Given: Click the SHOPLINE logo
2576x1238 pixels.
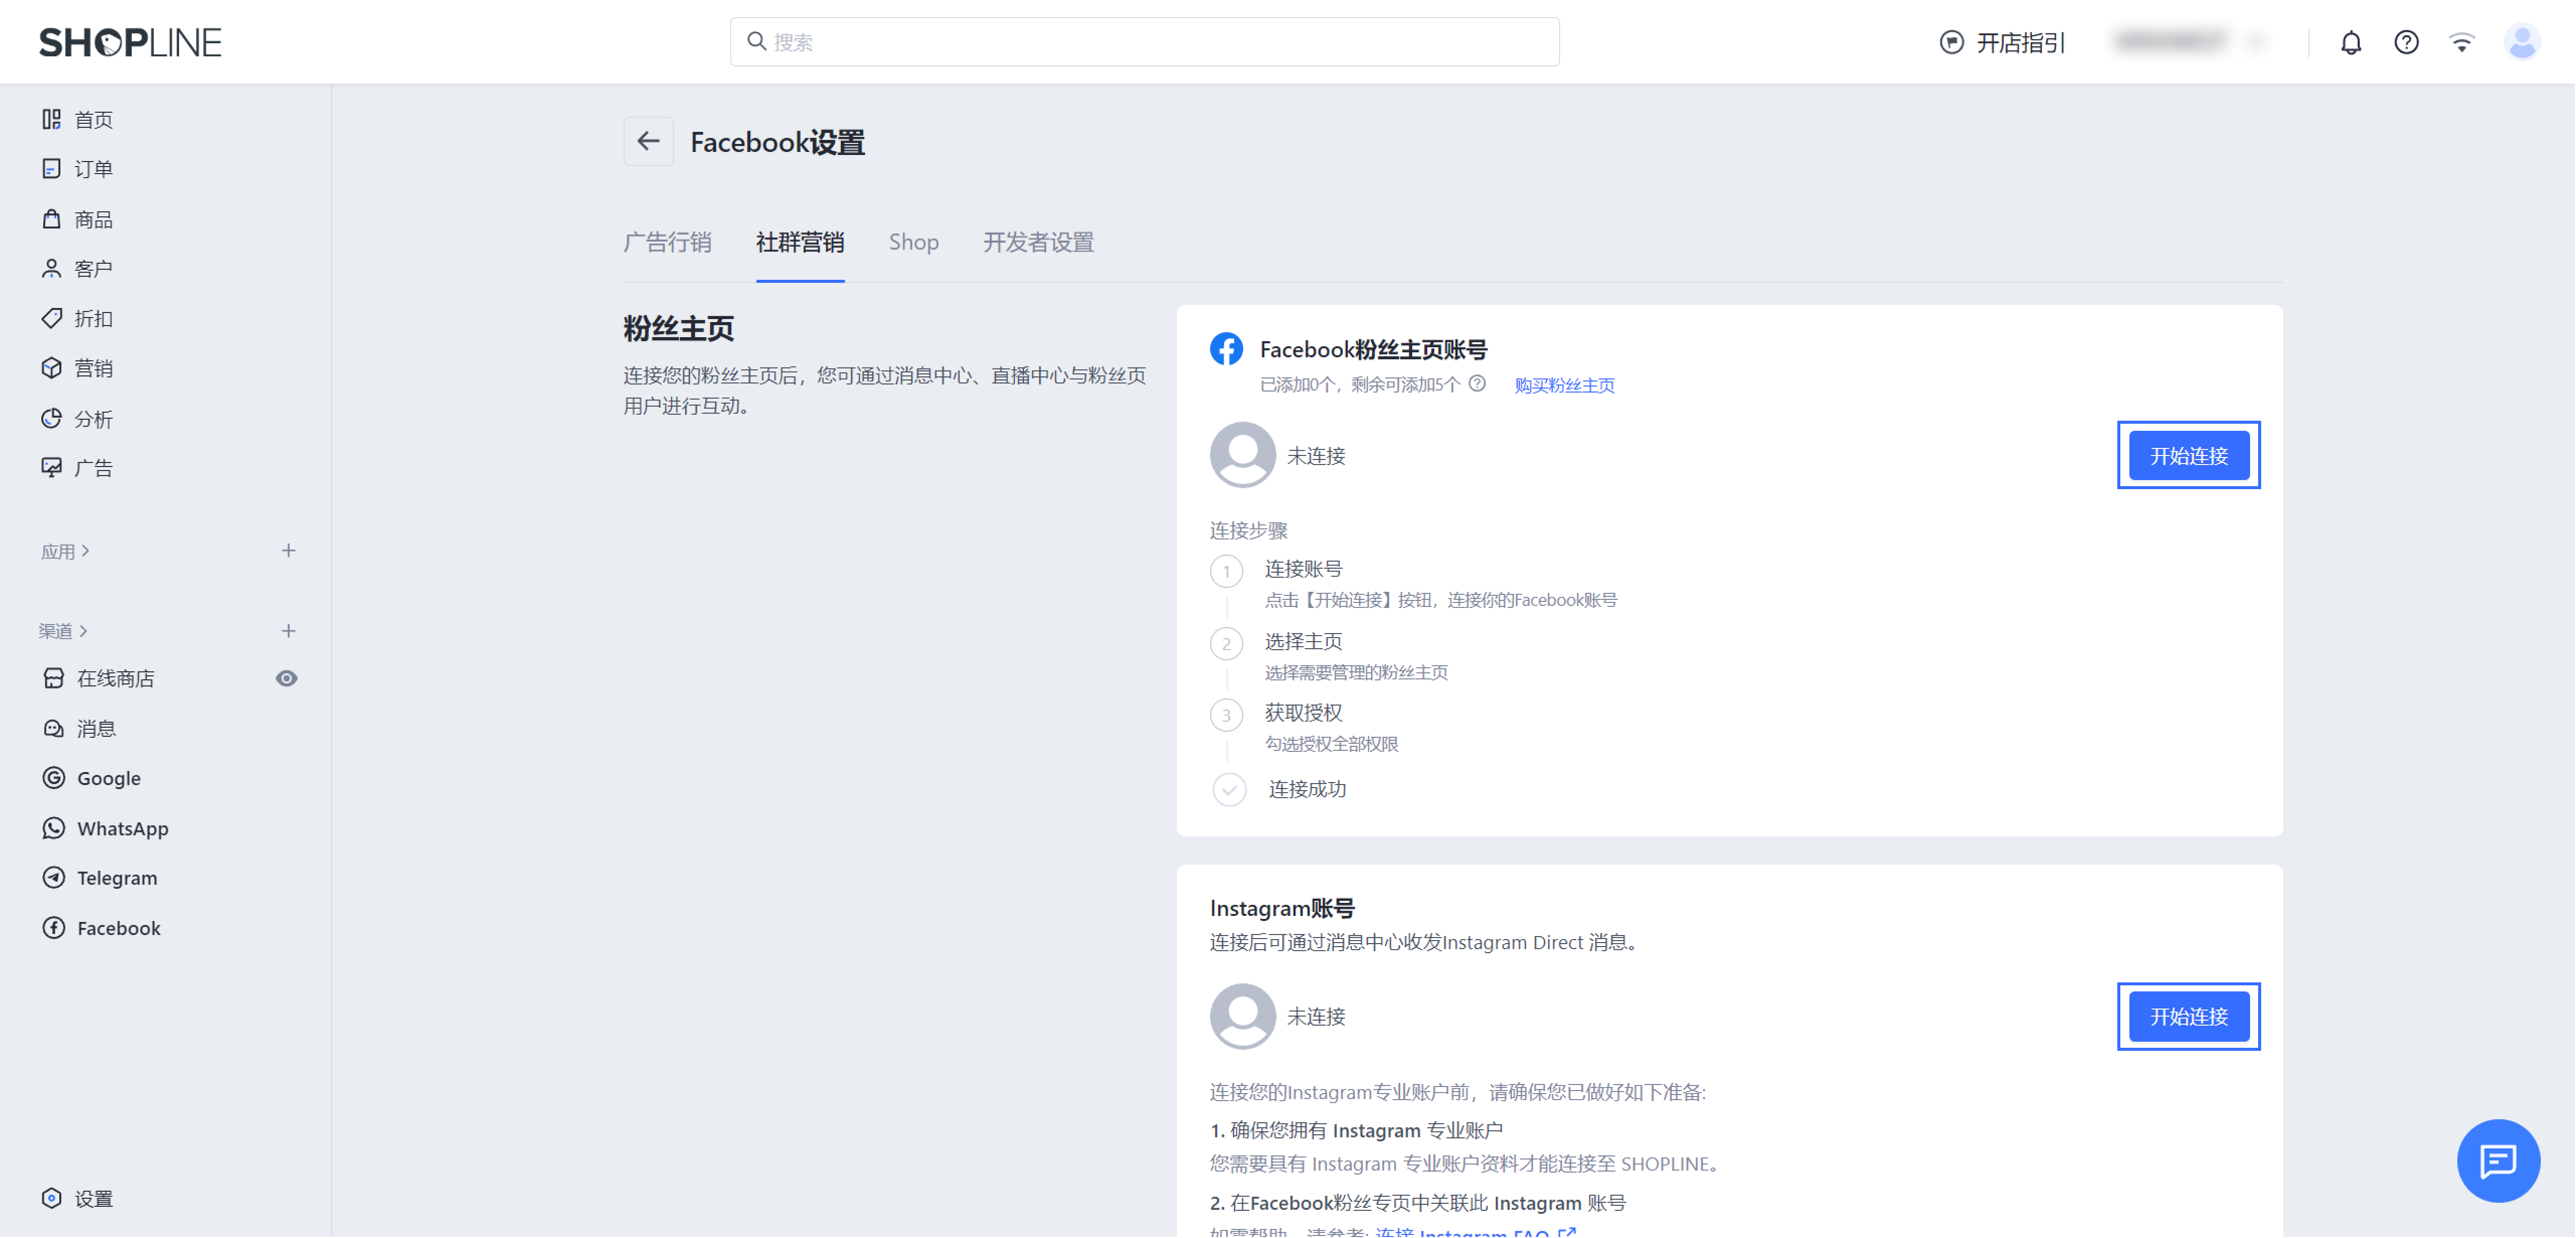Looking at the screenshot, I should pos(130,42).
